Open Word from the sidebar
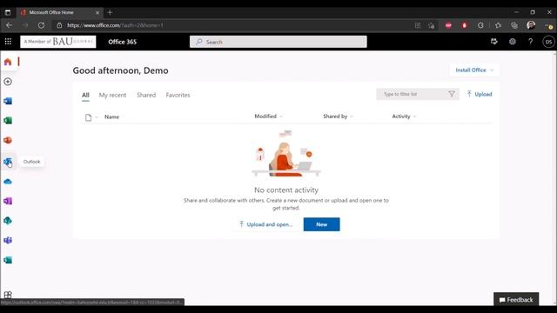Viewport: 557px width, 313px height. tap(8, 101)
